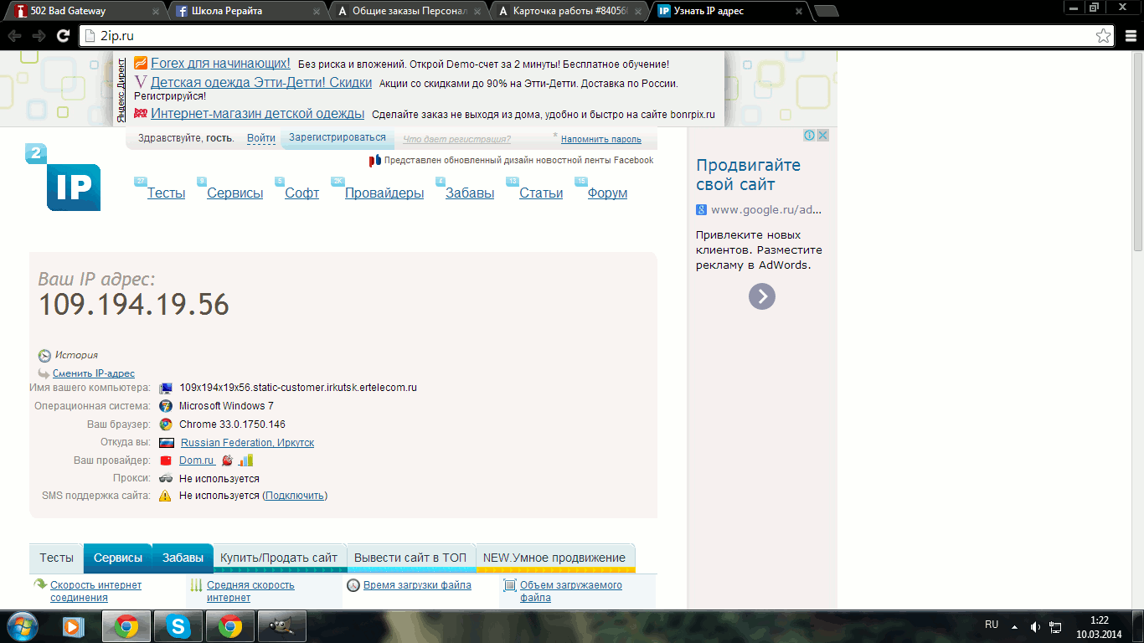Viewport: 1144px width, 643px height.
Task: Click Интернет-магазин детской одежды ad link
Action: tap(257, 114)
